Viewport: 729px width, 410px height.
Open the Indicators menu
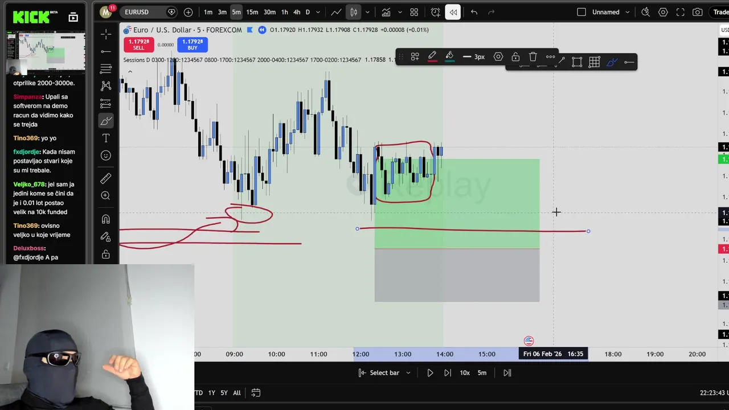pos(386,12)
